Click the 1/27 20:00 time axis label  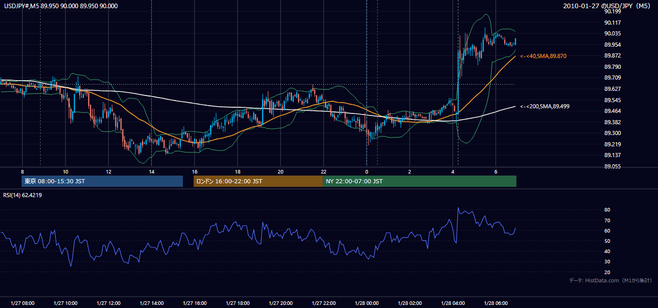click(x=280, y=303)
